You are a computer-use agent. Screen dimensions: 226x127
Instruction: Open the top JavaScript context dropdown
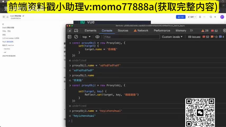[x=87, y=37]
